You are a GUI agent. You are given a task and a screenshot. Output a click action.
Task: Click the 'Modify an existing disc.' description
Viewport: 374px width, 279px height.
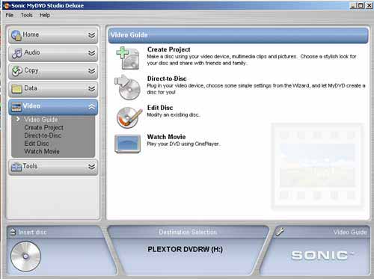pyautogui.click(x=174, y=115)
